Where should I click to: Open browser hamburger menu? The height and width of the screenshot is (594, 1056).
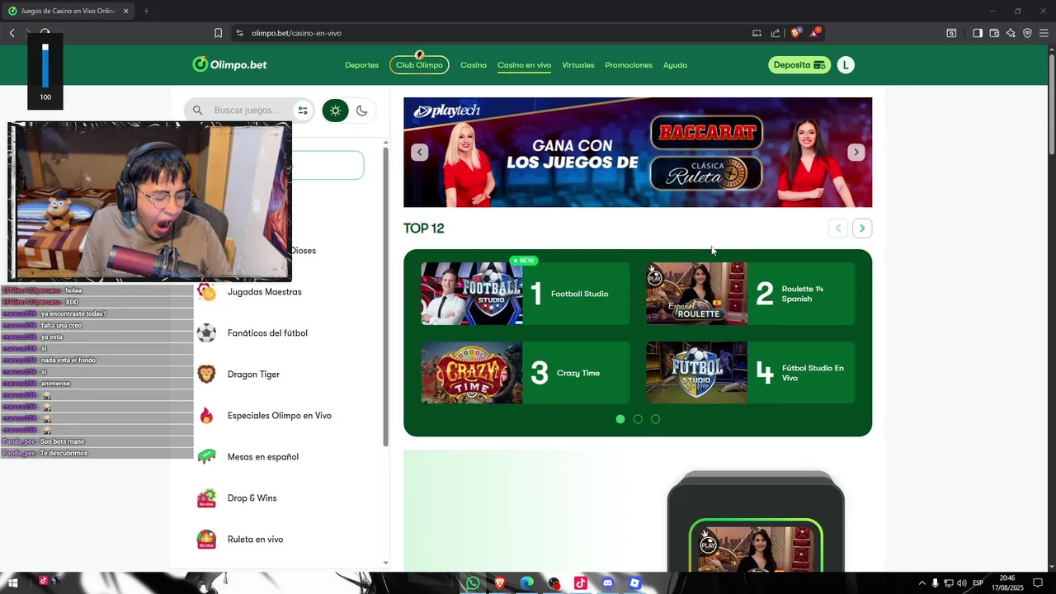[1044, 33]
